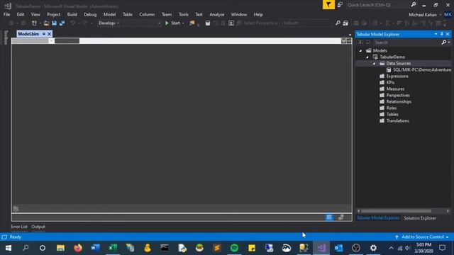Collapse the Data Sources tree node
Image resolution: width=454 pixels, height=255 pixels.
(374, 63)
